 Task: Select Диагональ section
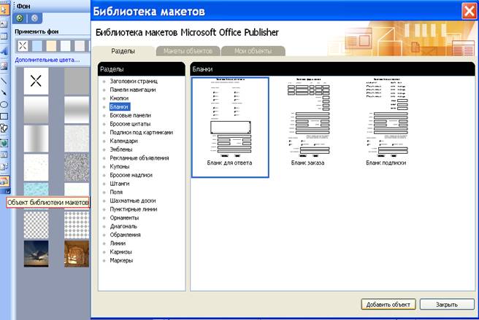tap(123, 227)
